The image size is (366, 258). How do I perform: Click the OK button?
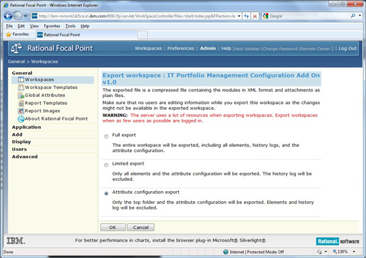click(x=113, y=228)
